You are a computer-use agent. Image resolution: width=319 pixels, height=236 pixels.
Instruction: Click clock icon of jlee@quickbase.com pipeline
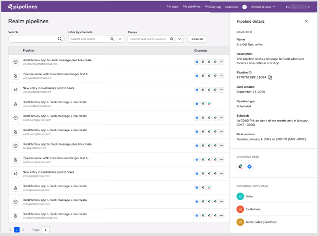point(15,146)
